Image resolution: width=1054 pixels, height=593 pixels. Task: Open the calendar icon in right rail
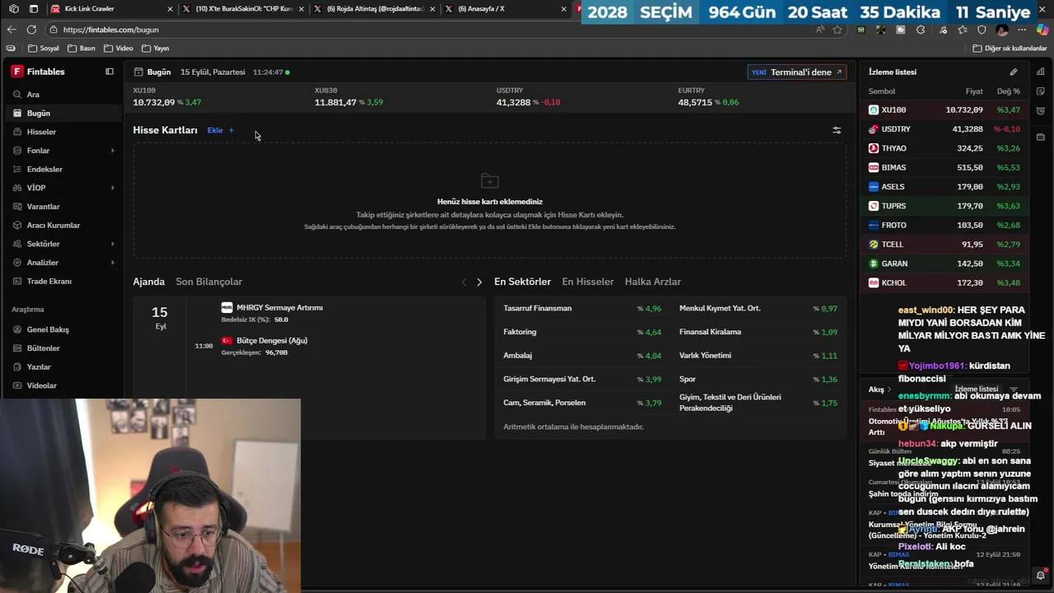pos(1041,137)
